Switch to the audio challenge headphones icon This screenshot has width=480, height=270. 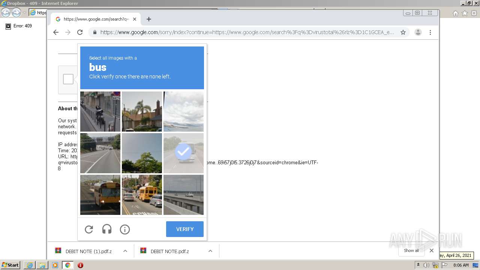coord(107,229)
